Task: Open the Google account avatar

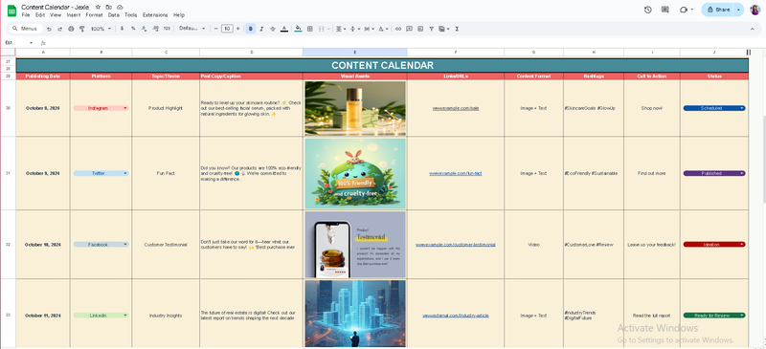Action: click(x=755, y=10)
